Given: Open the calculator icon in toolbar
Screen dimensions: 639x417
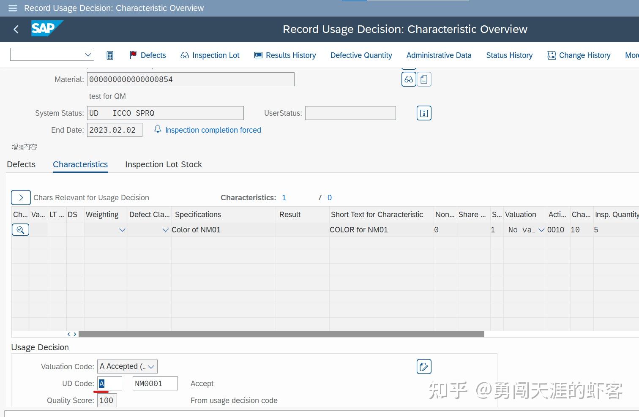Looking at the screenshot, I should coord(110,55).
